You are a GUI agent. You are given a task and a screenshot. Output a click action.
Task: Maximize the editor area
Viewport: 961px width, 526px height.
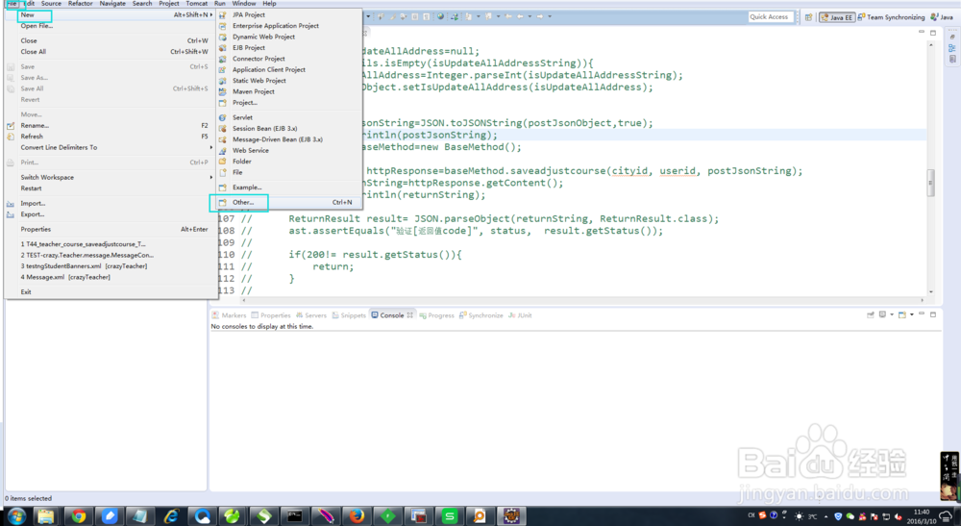point(933,33)
